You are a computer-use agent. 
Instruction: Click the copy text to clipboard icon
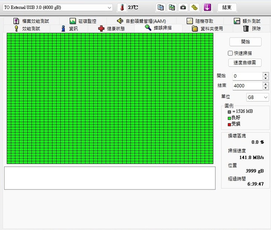(x=160, y=8)
